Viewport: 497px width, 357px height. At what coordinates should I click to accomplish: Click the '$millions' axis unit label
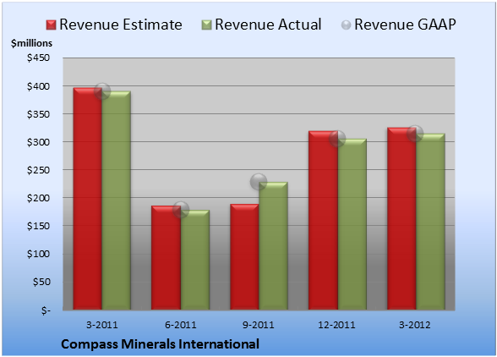pos(31,43)
